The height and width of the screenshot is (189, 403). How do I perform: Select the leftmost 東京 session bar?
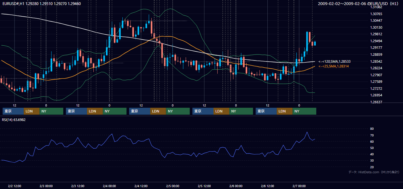tap(13, 111)
